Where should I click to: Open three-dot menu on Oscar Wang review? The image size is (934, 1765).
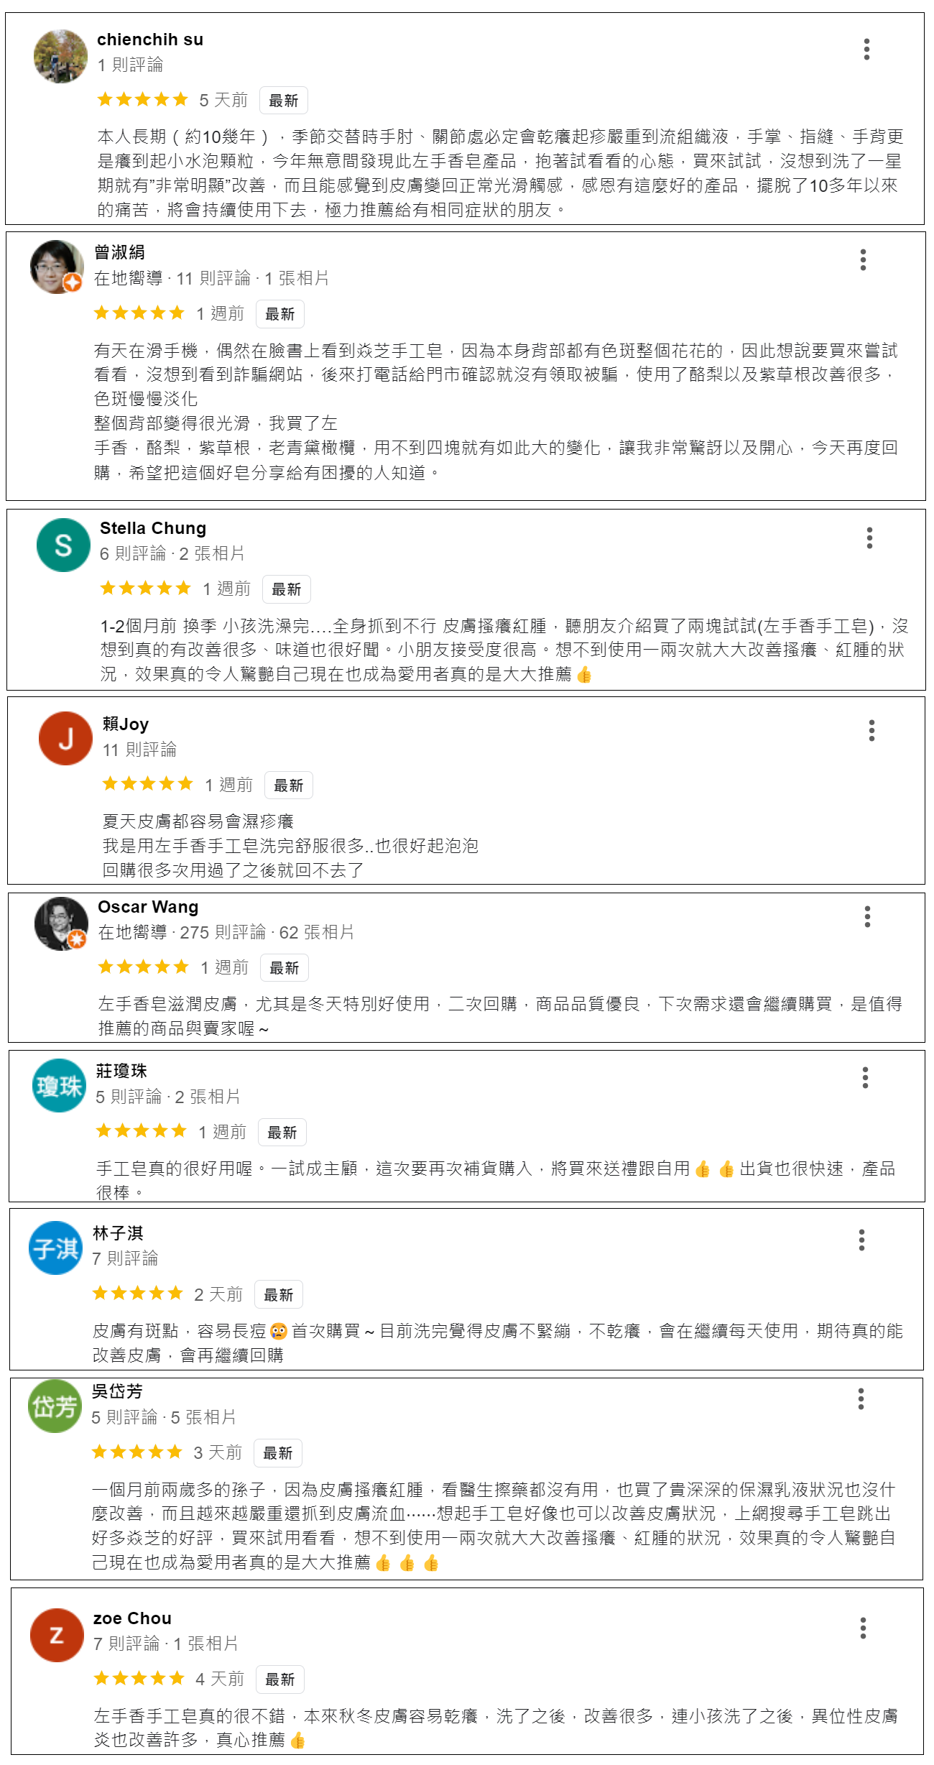tap(867, 916)
